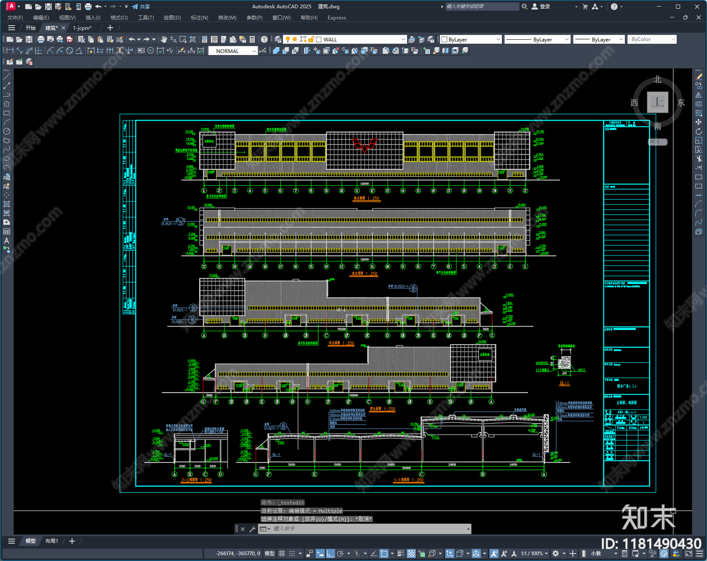Select the Multiline Text tool
This screenshot has height=561, width=707.
click(7, 241)
